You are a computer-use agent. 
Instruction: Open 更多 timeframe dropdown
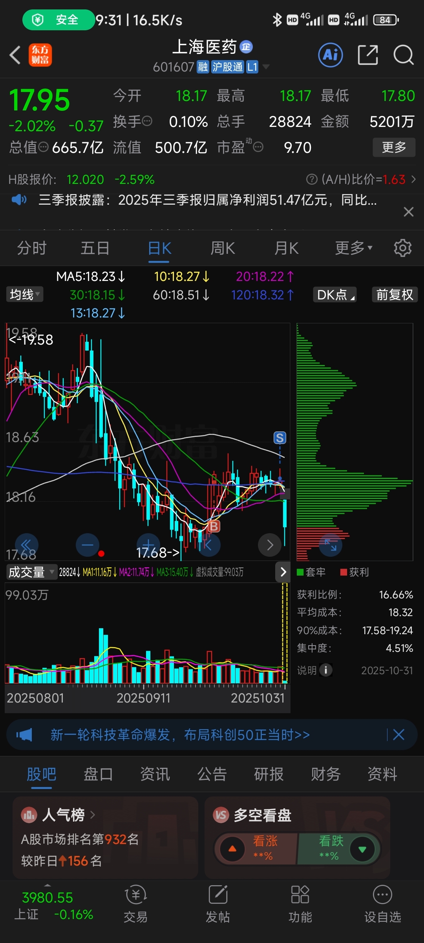click(353, 248)
